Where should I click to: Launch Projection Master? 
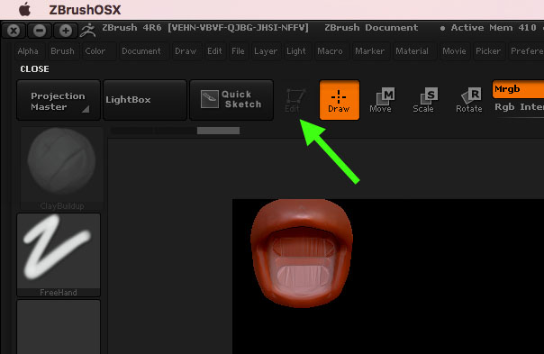[59, 100]
